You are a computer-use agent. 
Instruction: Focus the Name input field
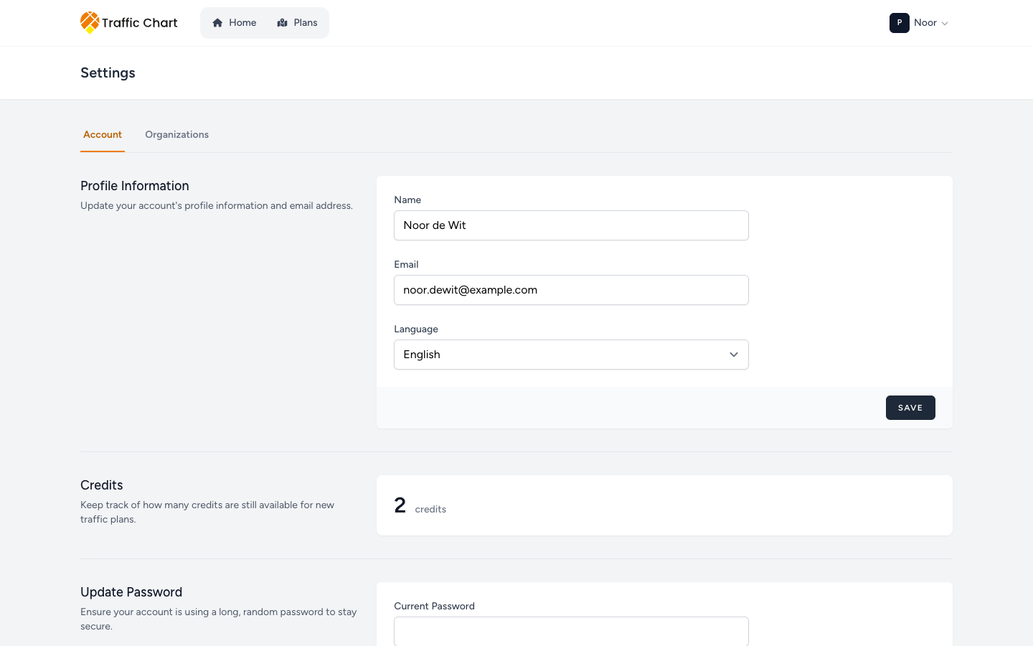point(571,225)
